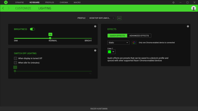Click the Razer Huntsman device name
198x111 pixels.
coord(99,109)
